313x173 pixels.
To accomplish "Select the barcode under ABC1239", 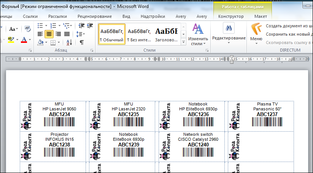I will coord(129,152).
